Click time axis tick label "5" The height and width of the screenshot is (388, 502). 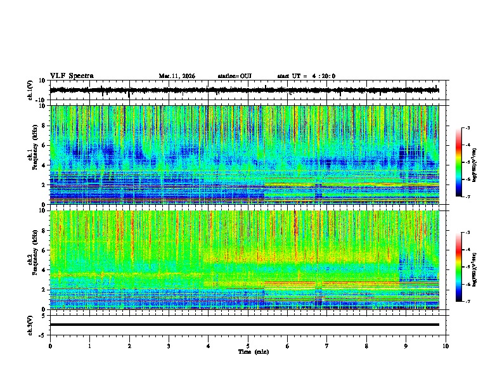tap(248, 346)
